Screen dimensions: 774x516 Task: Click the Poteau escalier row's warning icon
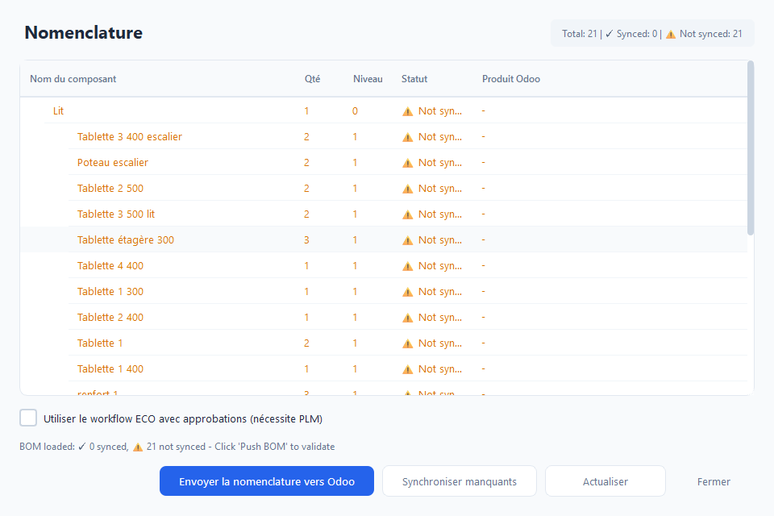408,163
